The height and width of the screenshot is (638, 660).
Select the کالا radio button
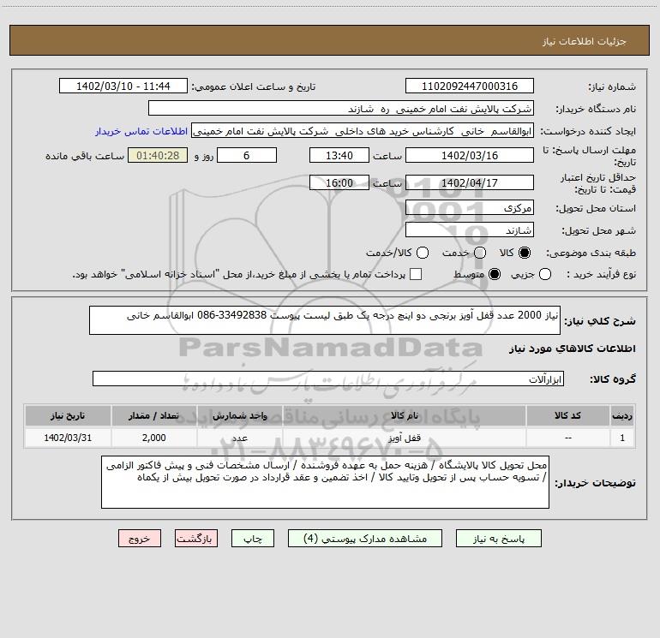pyautogui.click(x=525, y=253)
